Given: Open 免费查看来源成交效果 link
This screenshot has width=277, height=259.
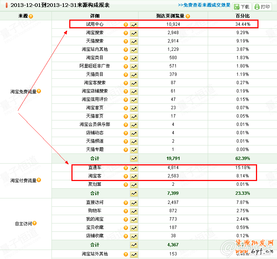Looking at the screenshot, I should (x=204, y=5).
